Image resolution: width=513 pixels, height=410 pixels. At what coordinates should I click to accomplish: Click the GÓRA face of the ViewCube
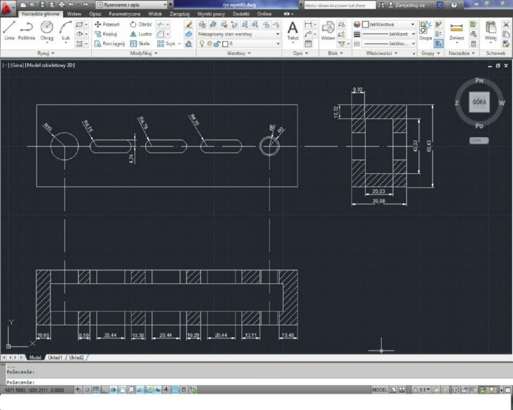click(x=479, y=102)
